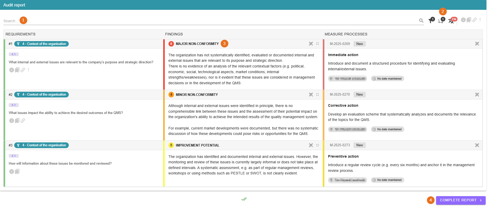Toggle chapter filter chip on requirement #1

[41, 44]
